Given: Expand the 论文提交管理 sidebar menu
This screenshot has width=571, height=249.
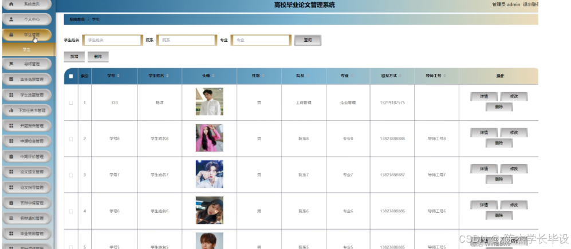Looking at the screenshot, I should point(27,172).
